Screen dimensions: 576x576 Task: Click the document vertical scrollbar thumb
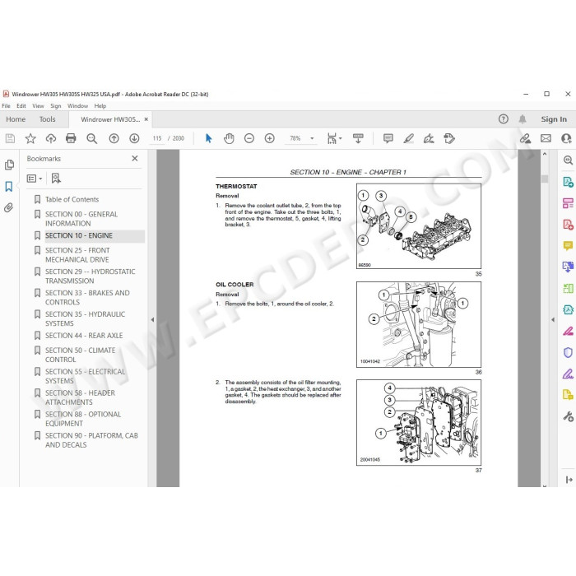coord(545,179)
